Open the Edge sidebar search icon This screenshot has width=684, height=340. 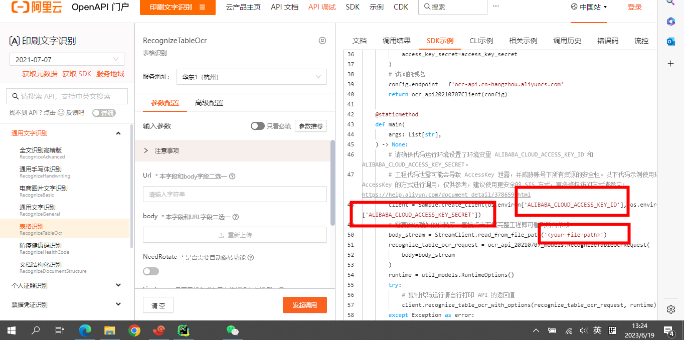click(670, 3)
